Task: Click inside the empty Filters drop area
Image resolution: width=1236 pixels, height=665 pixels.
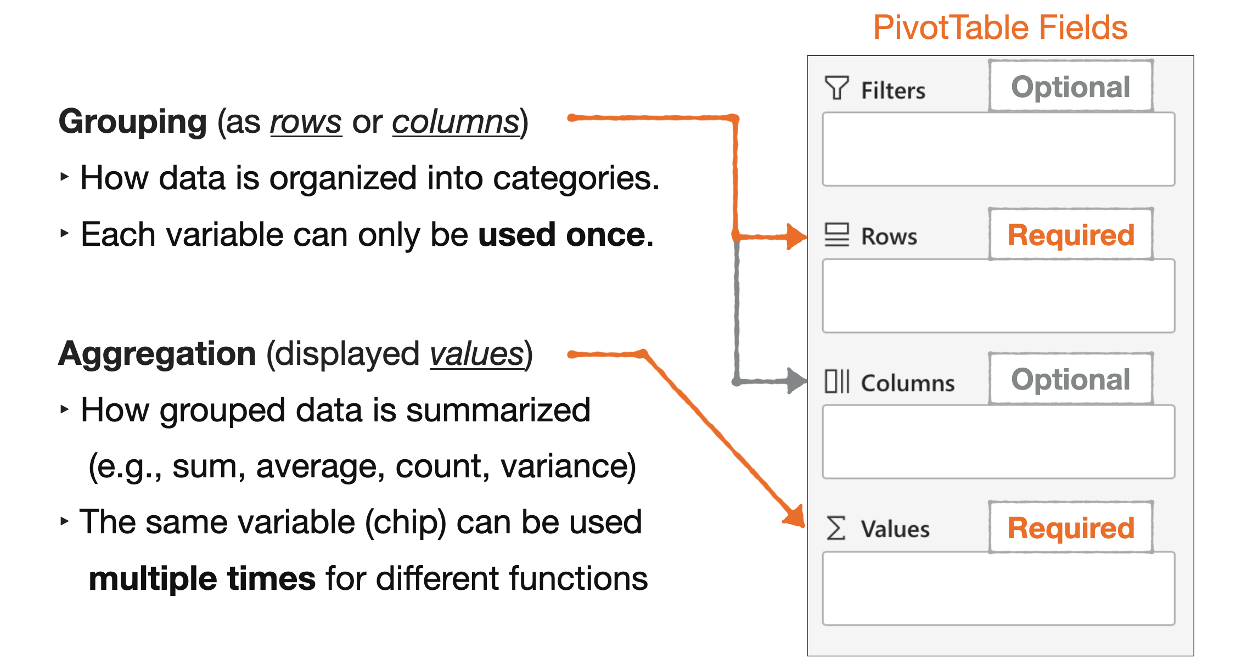Action: [998, 149]
